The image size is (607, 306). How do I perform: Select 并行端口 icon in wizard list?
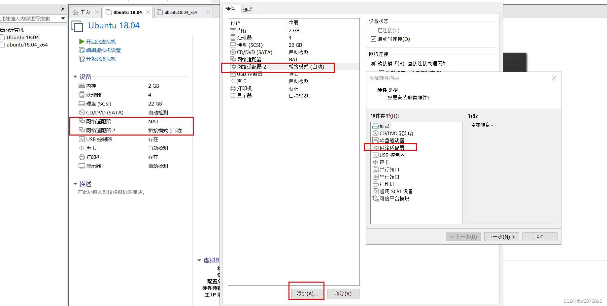pyautogui.click(x=375, y=169)
